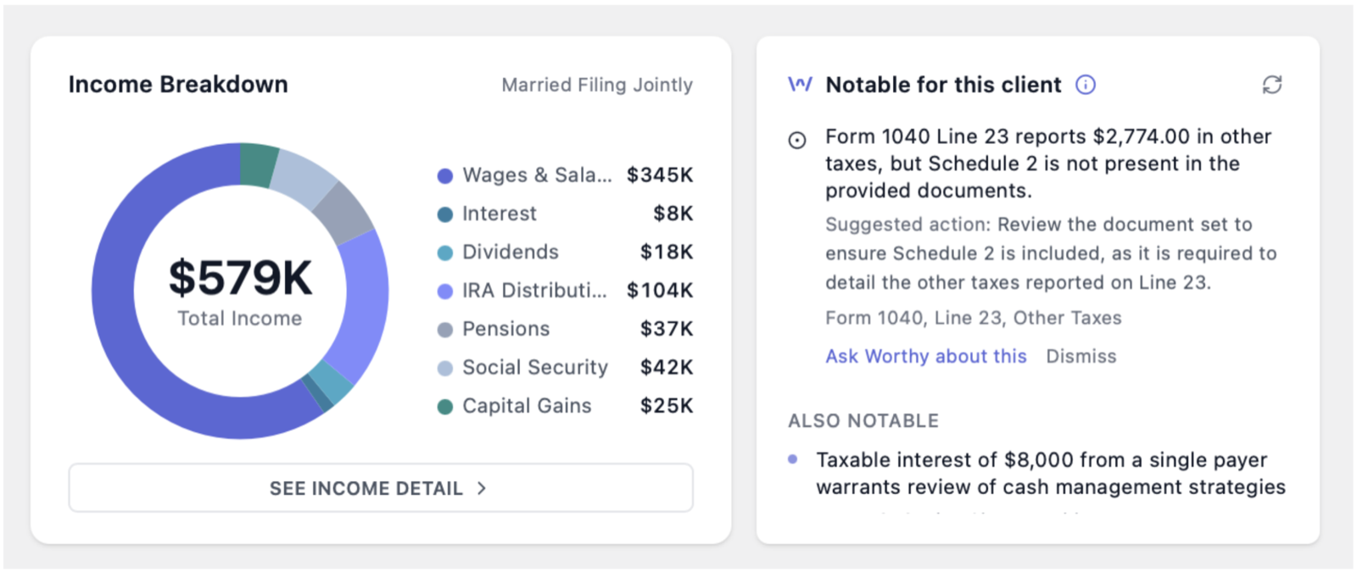Screen dimensions: 1357x572
Task: Select the Interest legend label
Action: [500, 214]
